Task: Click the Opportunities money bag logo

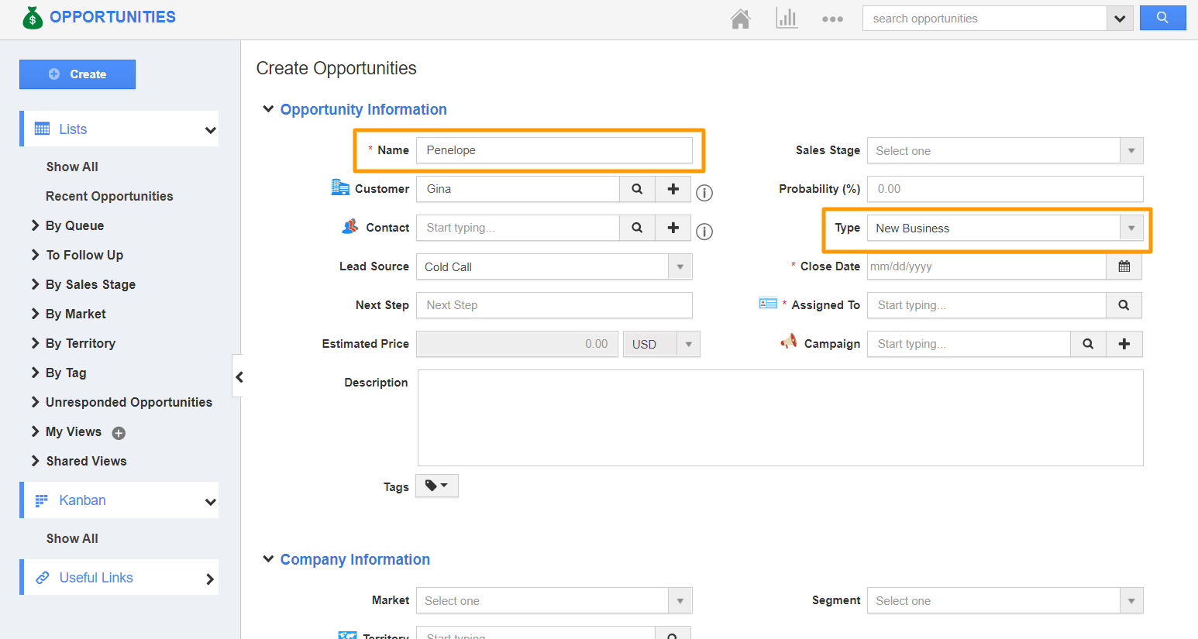Action: [x=33, y=17]
